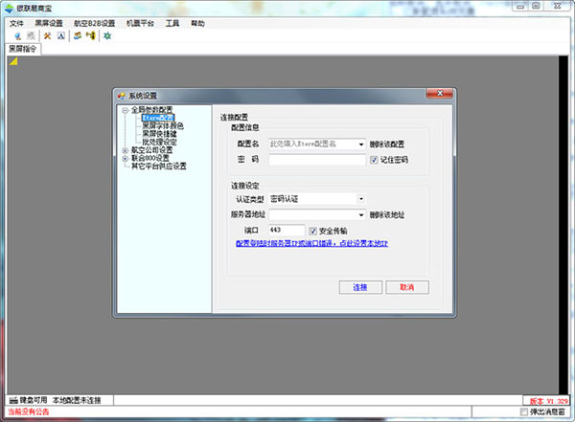Click the crossed tools icon in toolbar
The image size is (575, 422).
[47, 35]
